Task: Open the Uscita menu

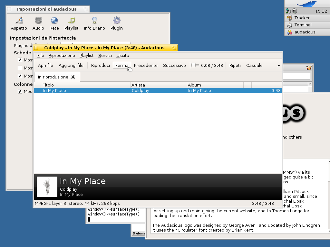Action: tap(123, 55)
